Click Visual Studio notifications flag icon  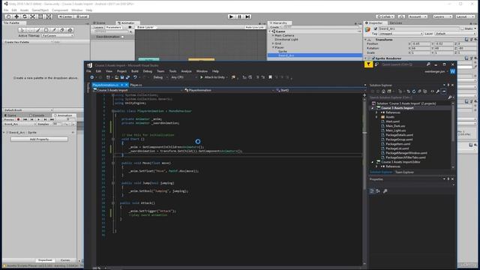(368, 64)
